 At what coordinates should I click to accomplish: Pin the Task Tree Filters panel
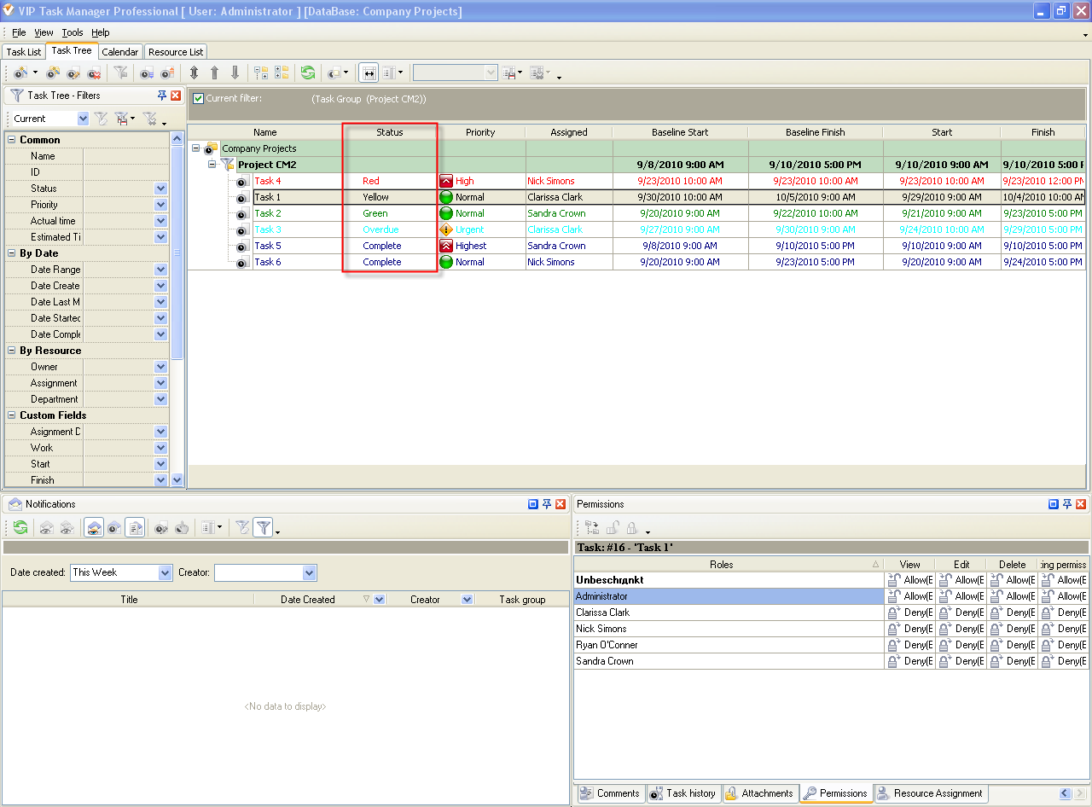162,96
